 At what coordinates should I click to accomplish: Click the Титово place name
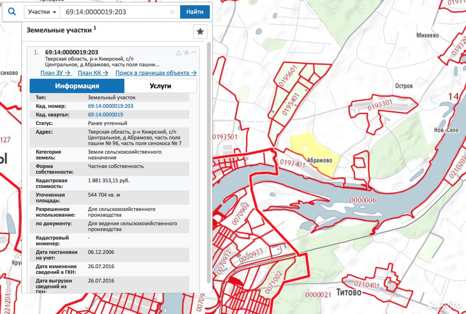point(349,292)
